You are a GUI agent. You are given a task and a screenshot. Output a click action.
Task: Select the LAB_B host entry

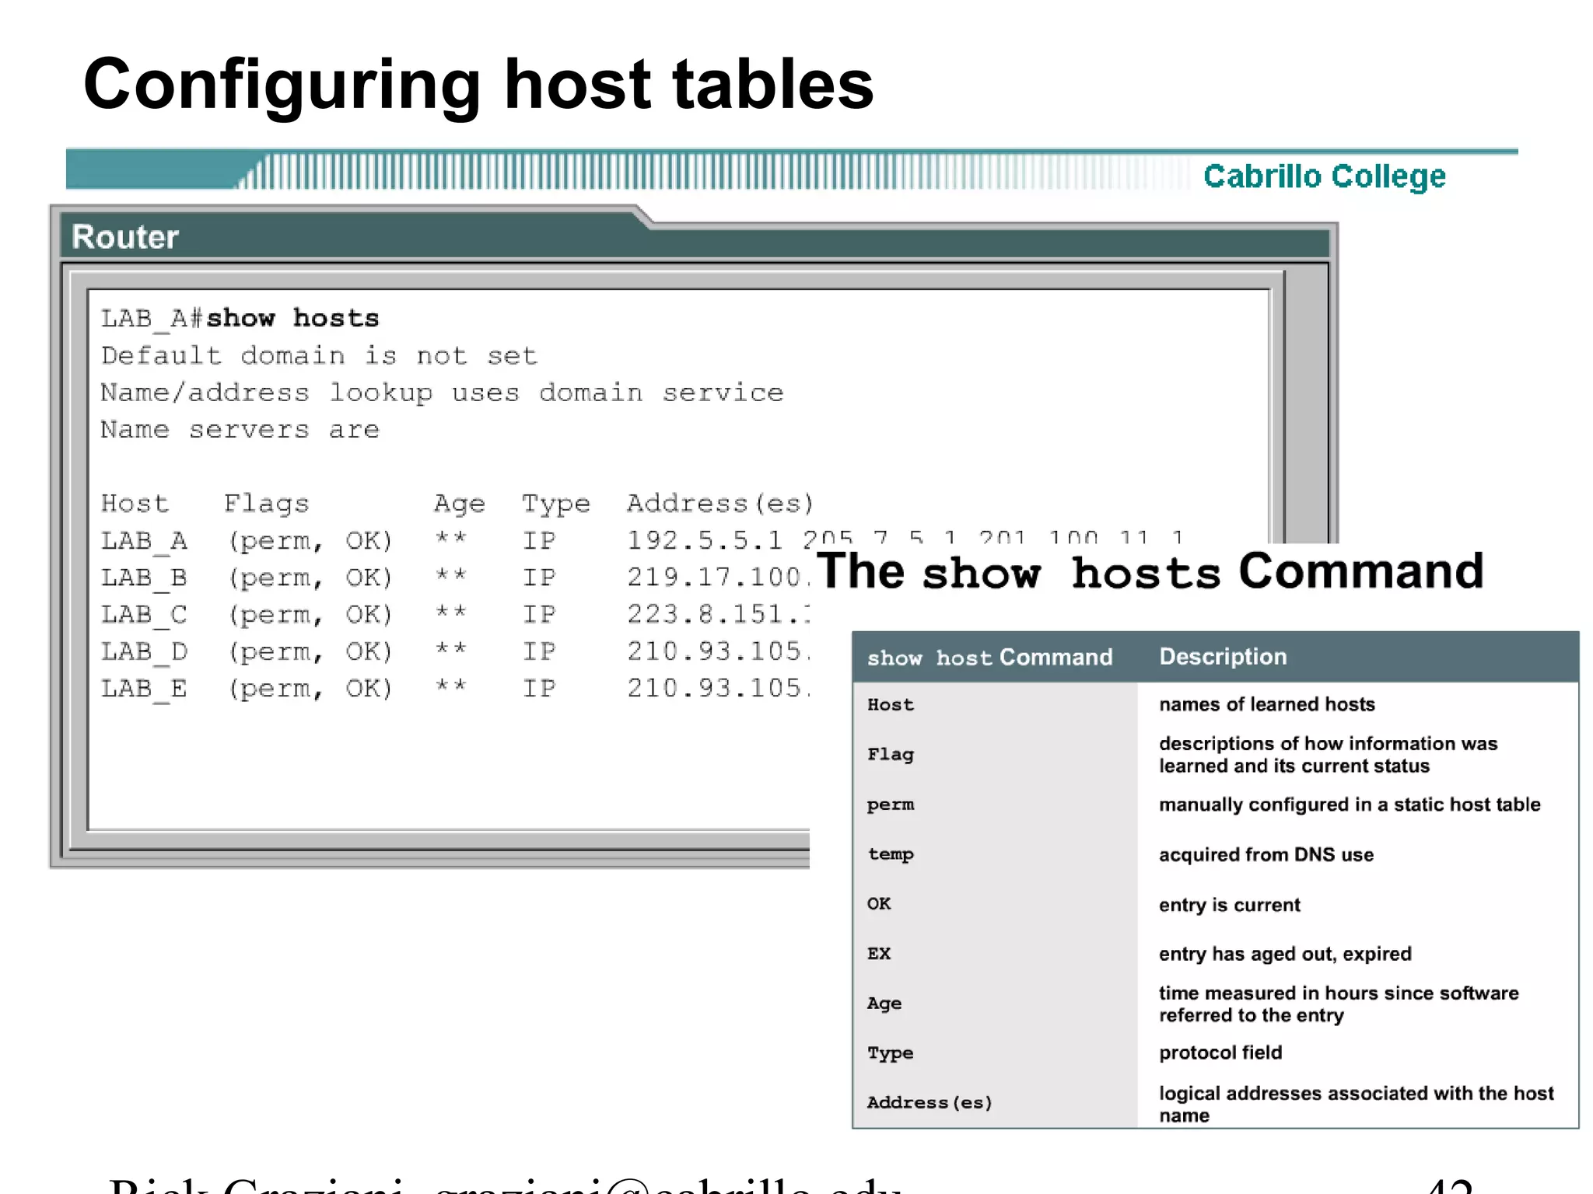144,578
